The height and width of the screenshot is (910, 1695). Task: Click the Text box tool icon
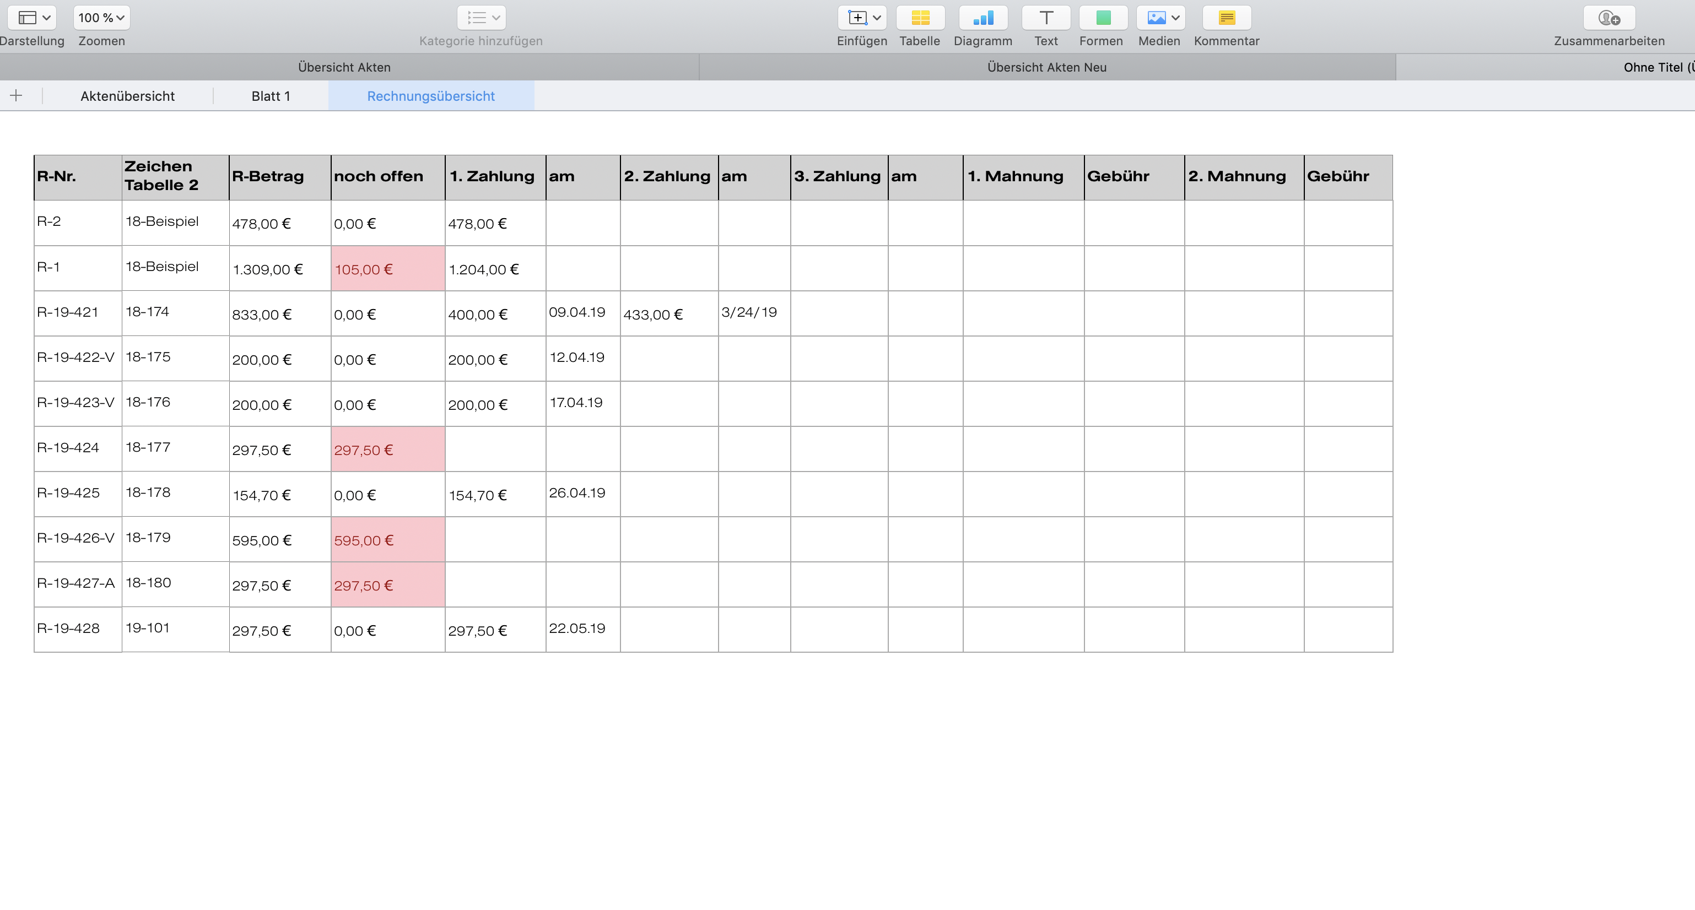[1045, 18]
